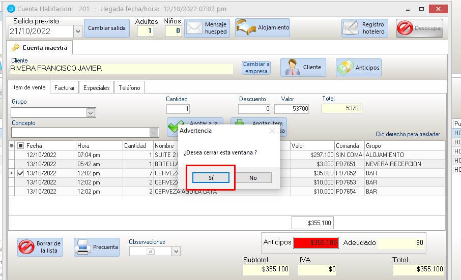This screenshot has height=280, width=461.
Task: Click No in the Advertencia dialog
Action: coord(253,178)
